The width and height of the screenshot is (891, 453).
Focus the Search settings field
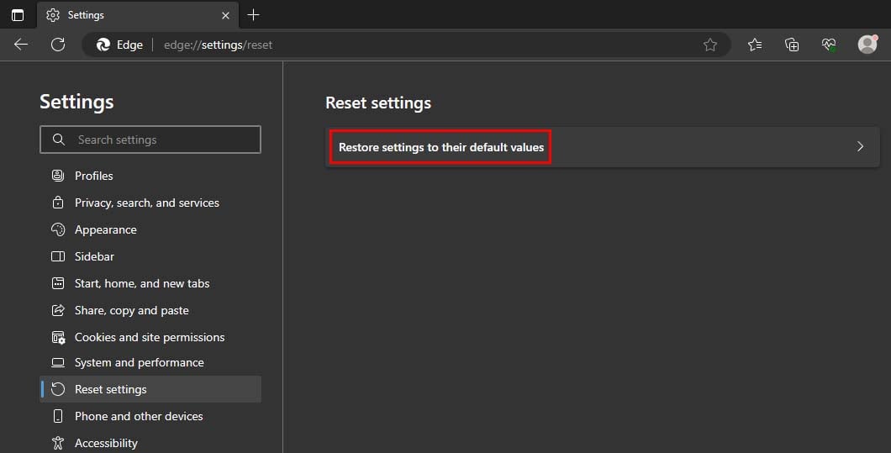(x=150, y=140)
